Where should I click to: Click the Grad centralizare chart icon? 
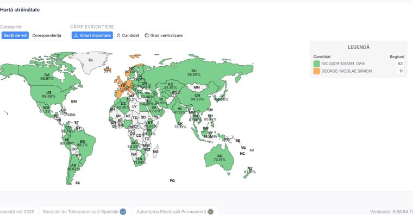click(x=147, y=35)
